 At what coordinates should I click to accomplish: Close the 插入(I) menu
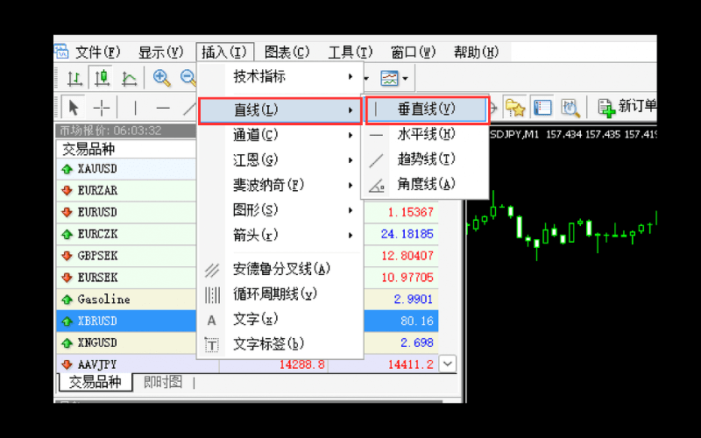pyautogui.click(x=224, y=53)
